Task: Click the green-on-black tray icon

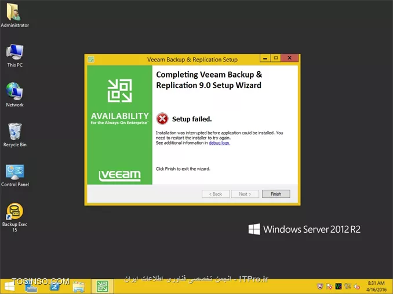Action: tap(339, 286)
